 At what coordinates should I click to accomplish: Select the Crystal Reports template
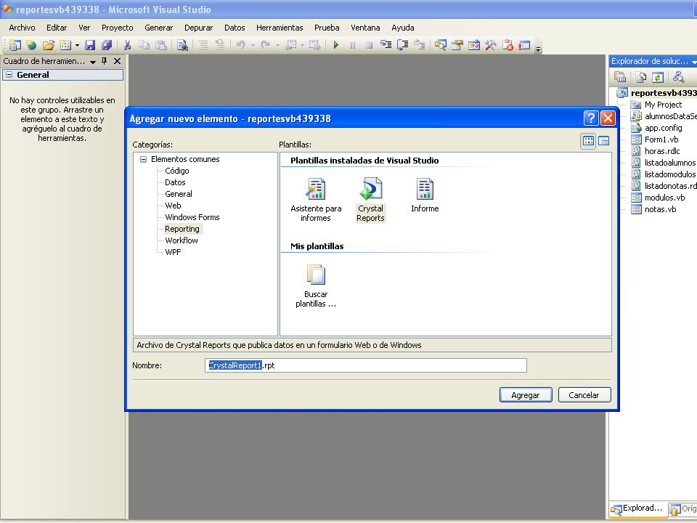coord(370,200)
